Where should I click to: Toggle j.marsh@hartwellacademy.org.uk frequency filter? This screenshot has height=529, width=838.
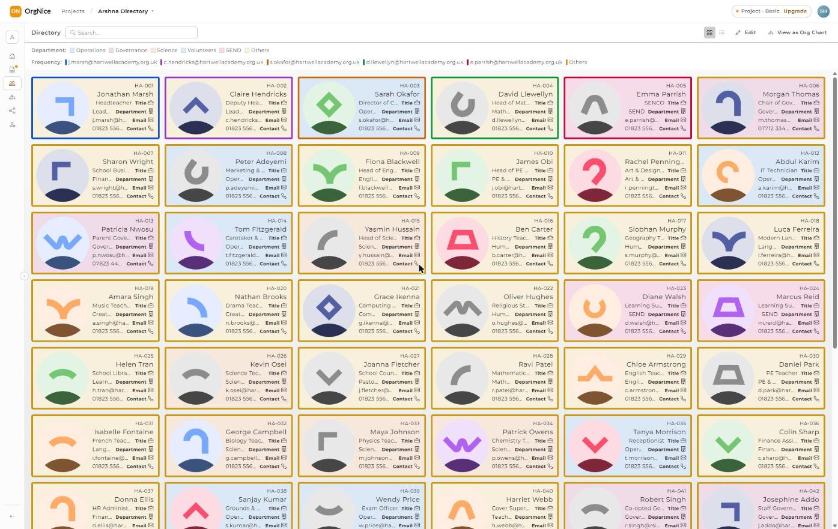pyautogui.click(x=111, y=62)
